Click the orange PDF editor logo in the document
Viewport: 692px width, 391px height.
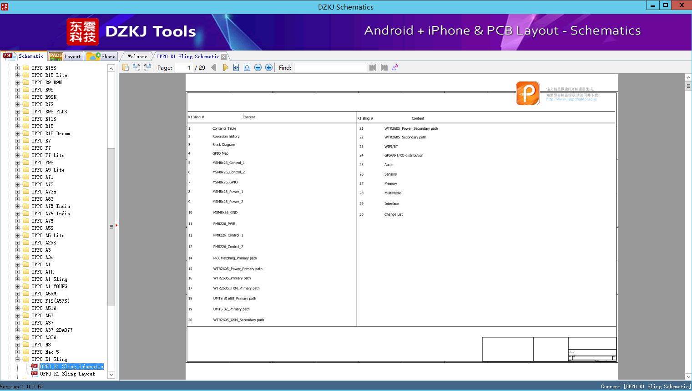tap(528, 93)
